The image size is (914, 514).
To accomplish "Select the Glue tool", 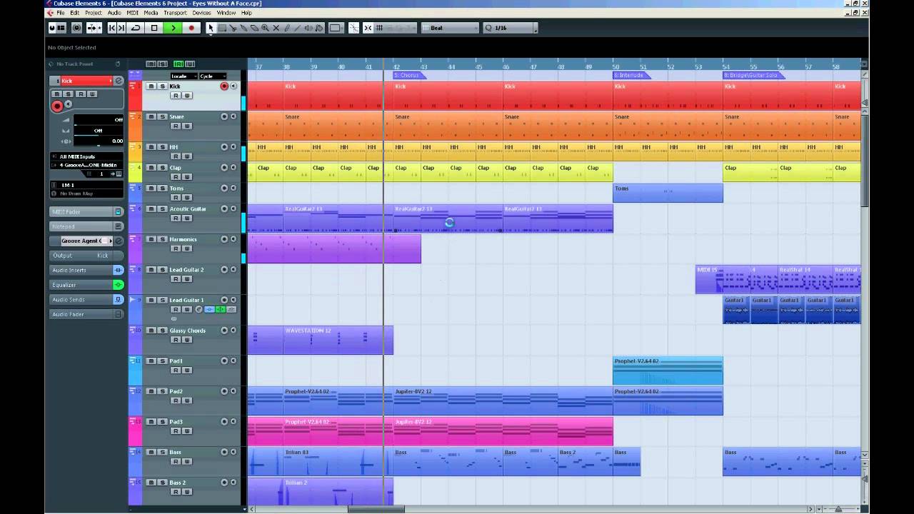I will 243,28.
